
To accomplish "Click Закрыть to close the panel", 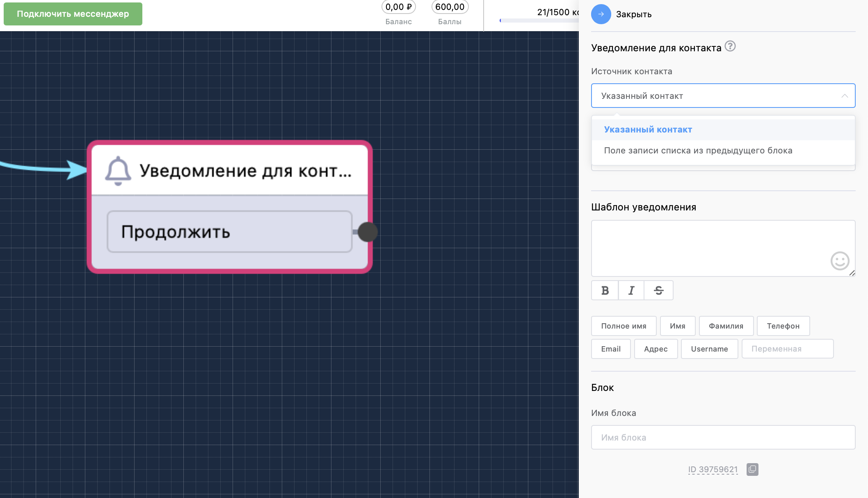I will tap(634, 14).
